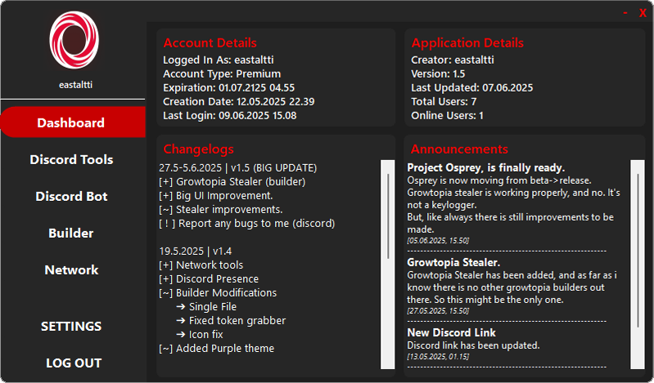Screen dimensions: 654x383
Task: Close the window with red X
Action: pos(643,13)
